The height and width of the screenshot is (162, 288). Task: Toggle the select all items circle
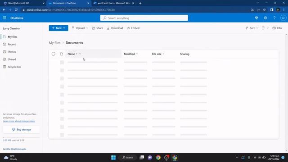point(54,54)
